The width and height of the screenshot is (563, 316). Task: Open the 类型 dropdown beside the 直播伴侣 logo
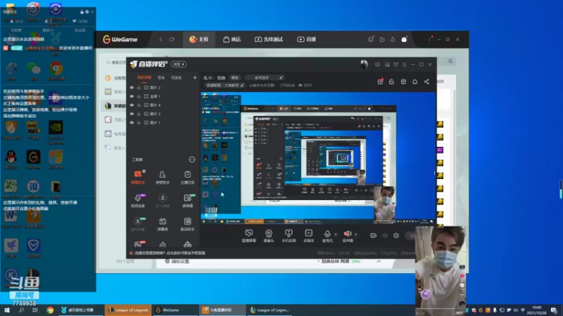tap(179, 64)
